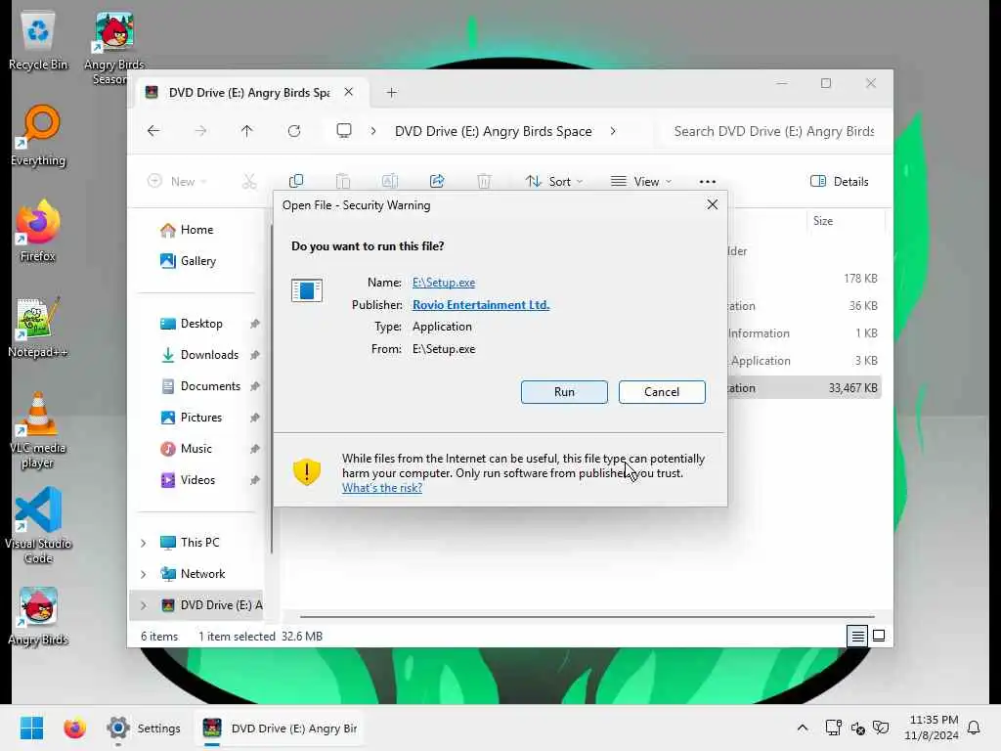Click the Copy icon in toolbar
1001x751 pixels.
[295, 181]
